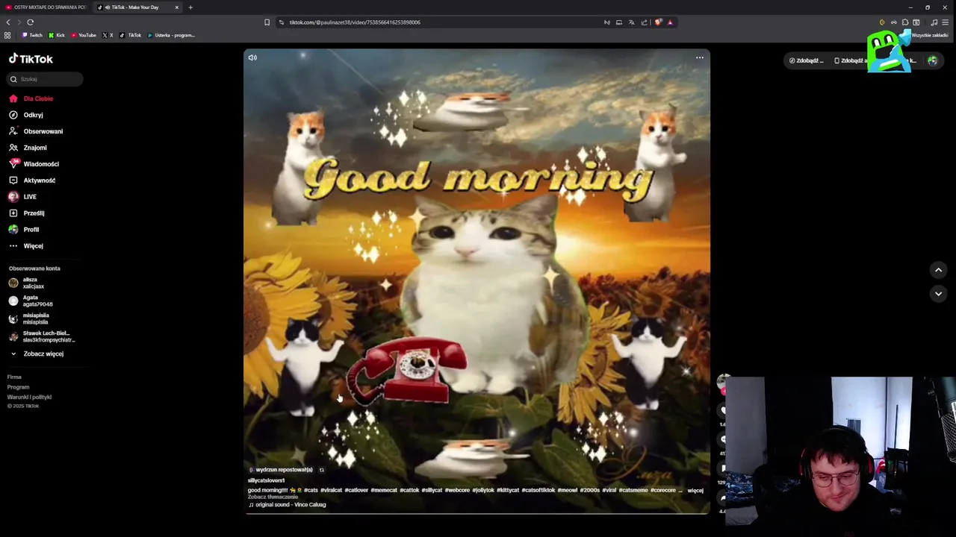This screenshot has height=537, width=956.
Task: Click the share page icon in address bar
Action: 644,22
